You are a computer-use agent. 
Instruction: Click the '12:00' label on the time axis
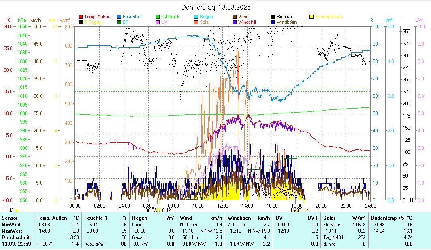click(223, 206)
